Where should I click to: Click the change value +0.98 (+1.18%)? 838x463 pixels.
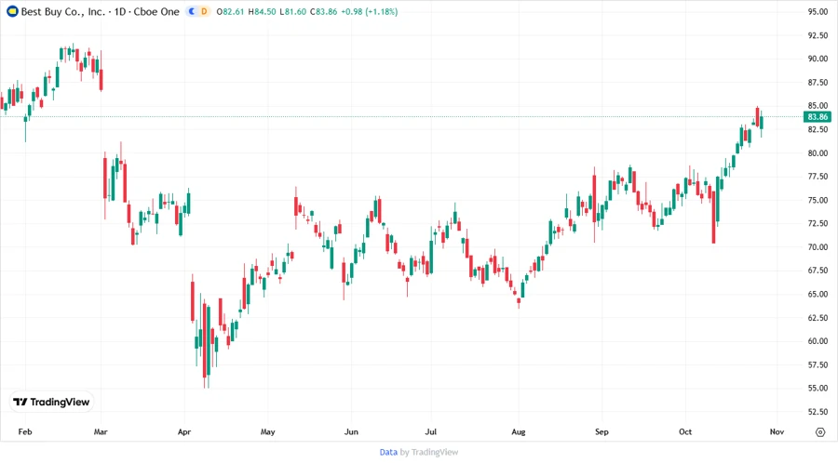(370, 12)
